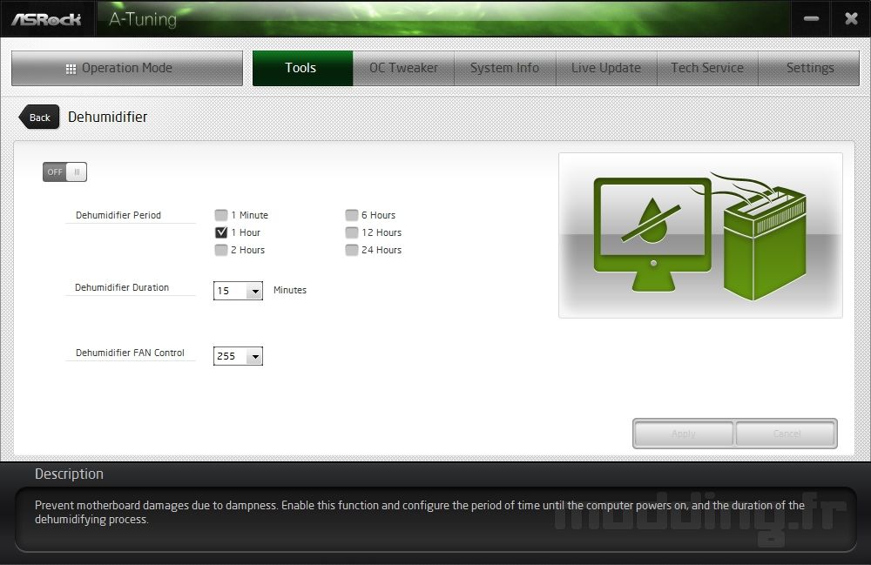Check the 2 Hours period checkbox
871x565 pixels.
[221, 250]
